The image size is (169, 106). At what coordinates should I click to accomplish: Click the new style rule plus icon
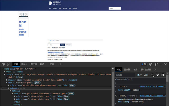pos(152,75)
